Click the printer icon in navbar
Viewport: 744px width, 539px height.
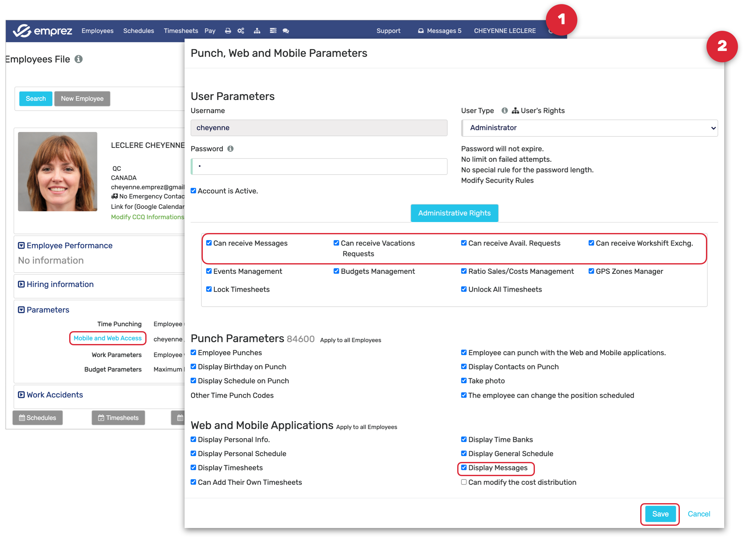tap(228, 31)
